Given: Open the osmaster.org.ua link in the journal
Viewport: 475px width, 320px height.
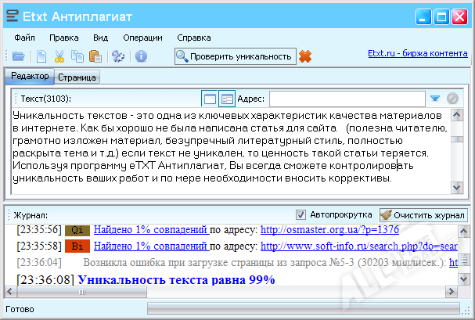Looking at the screenshot, I should 329,229.
